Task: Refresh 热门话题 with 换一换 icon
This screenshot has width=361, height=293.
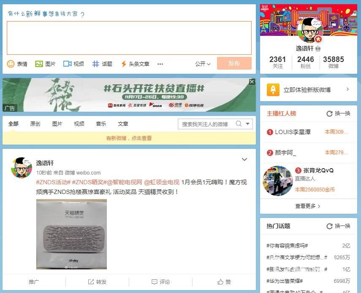Action: (329, 226)
